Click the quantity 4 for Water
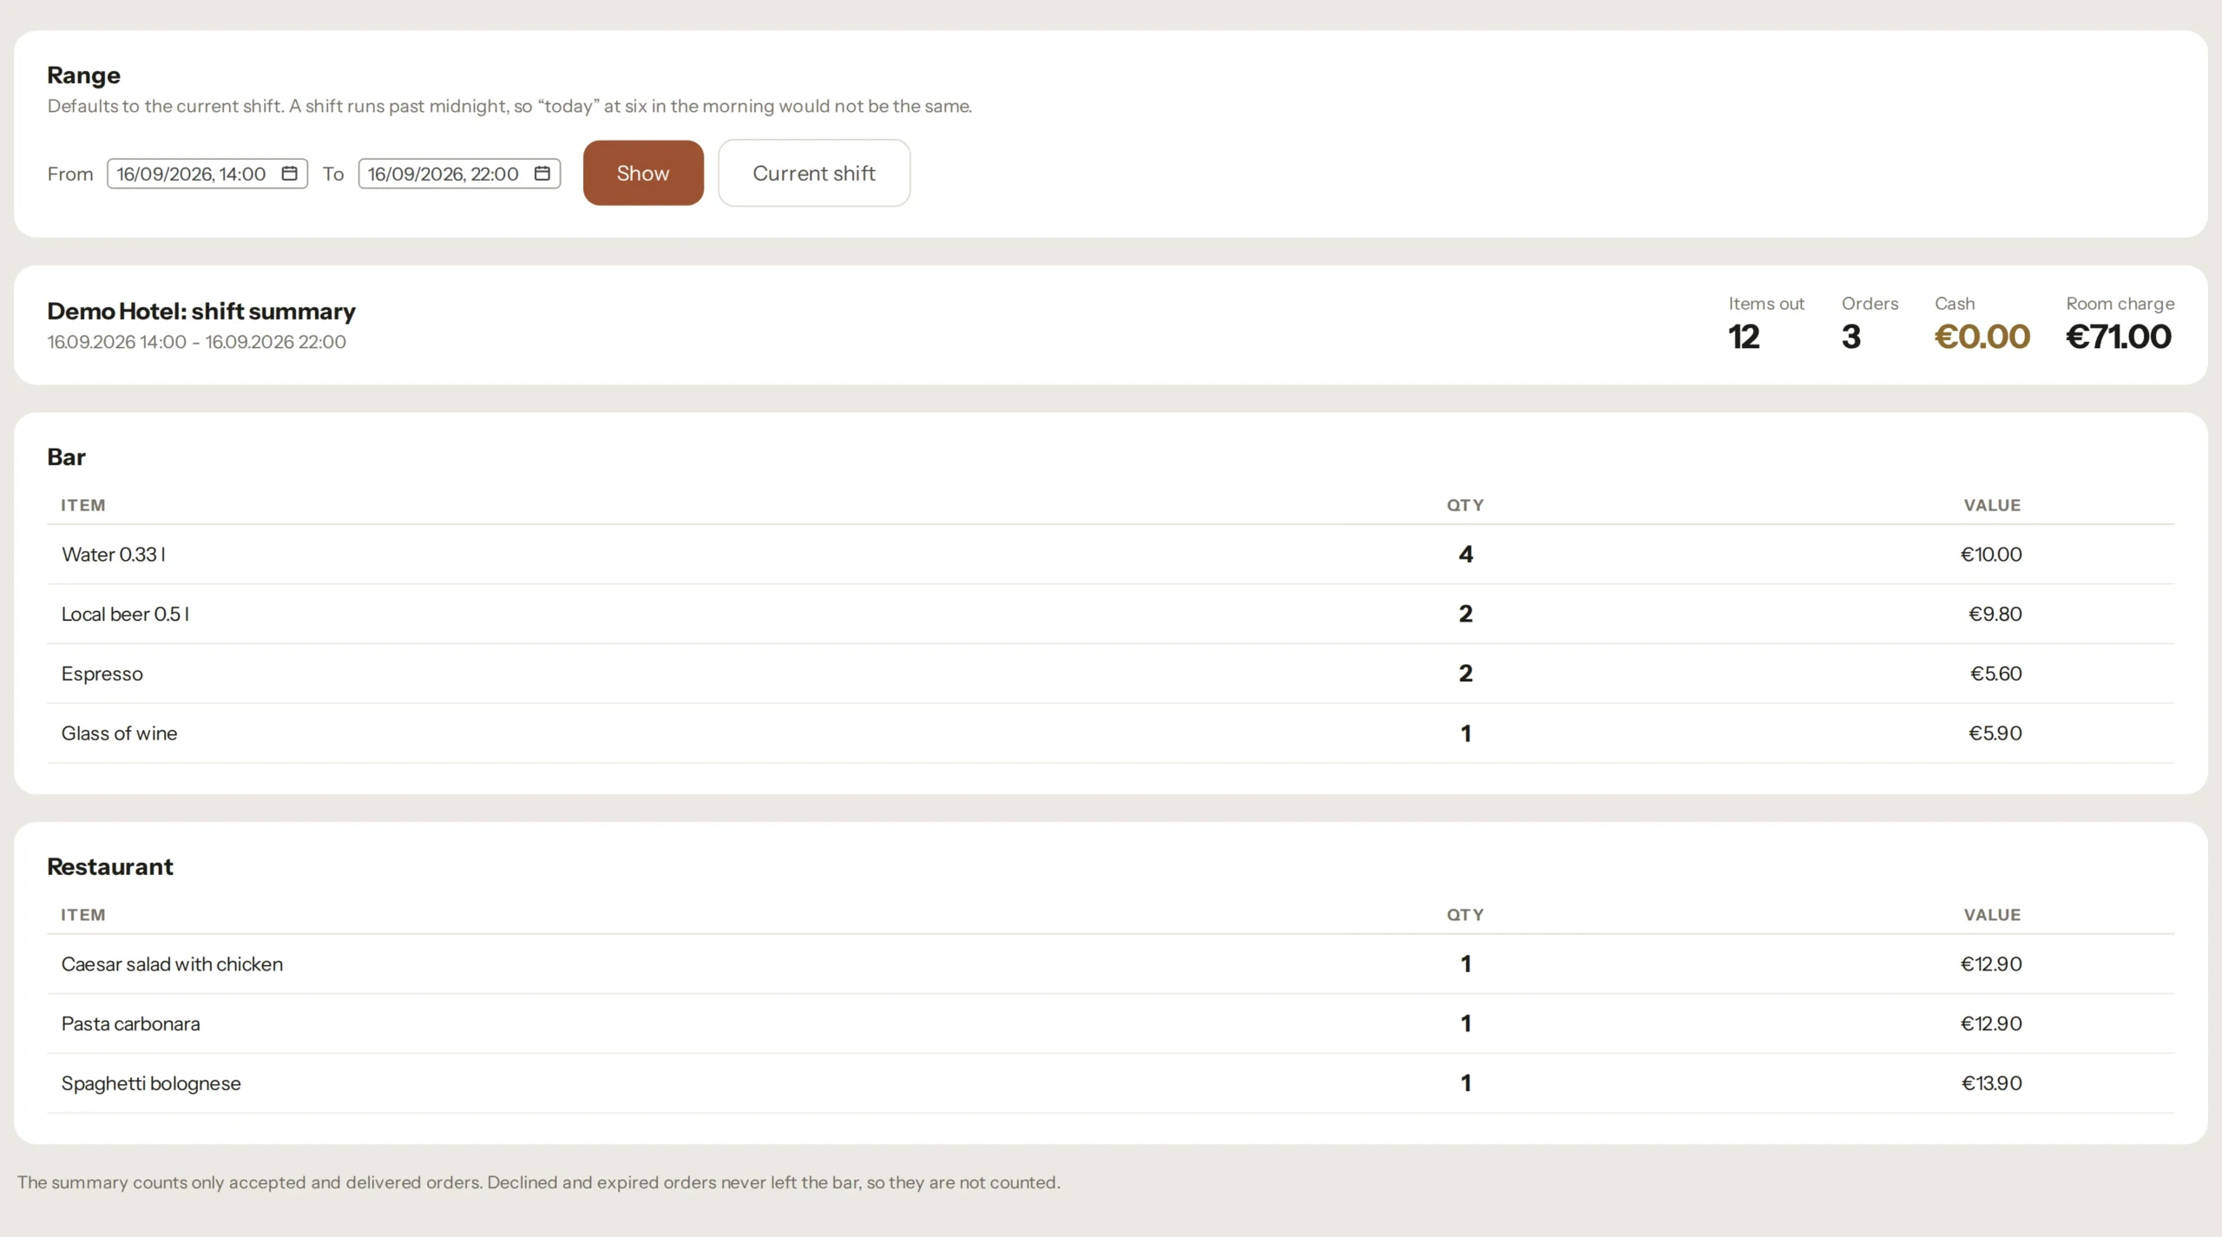 [1465, 555]
